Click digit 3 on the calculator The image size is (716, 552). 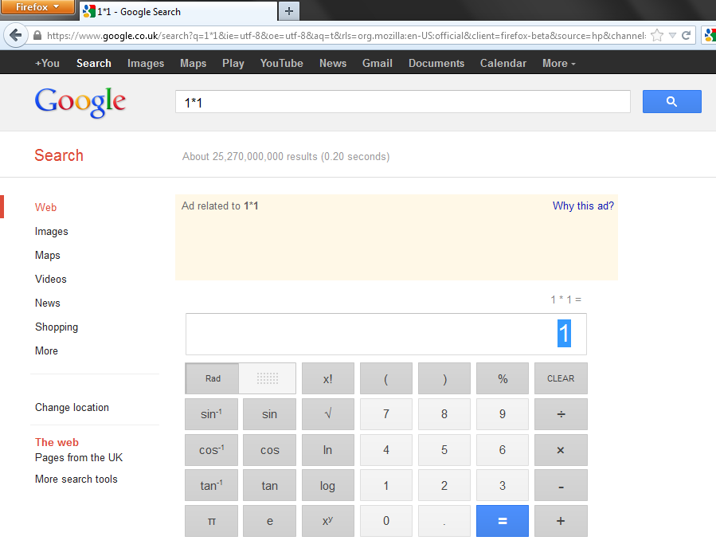point(503,485)
